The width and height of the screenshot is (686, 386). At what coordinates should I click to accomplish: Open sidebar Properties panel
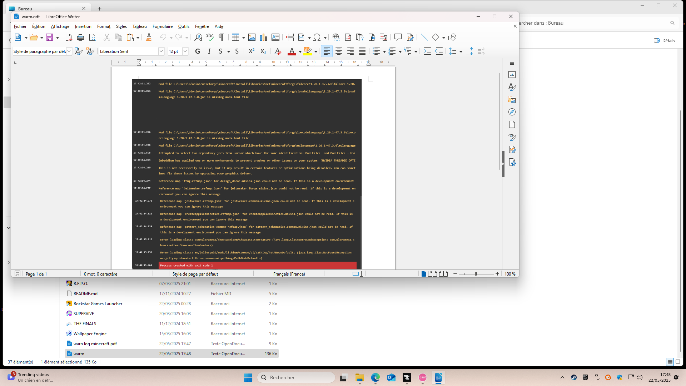[512, 75]
